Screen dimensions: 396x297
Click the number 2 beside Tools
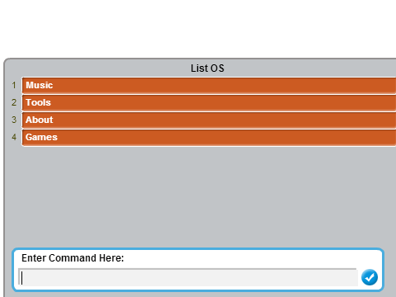pos(14,102)
